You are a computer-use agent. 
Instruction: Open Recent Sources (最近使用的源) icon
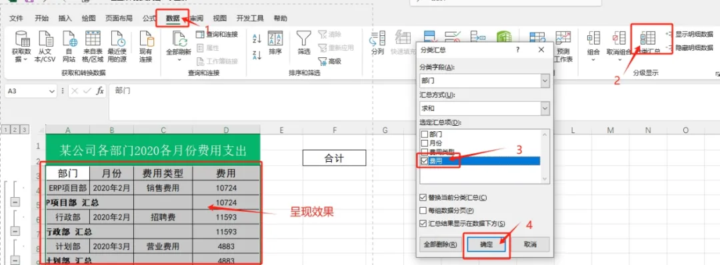pos(117,39)
